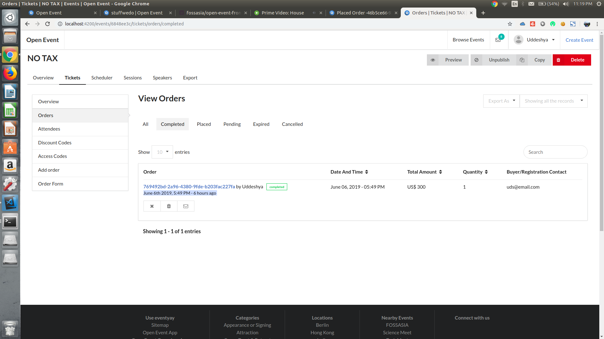Click the Unpublish button
This screenshot has height=339, width=604.
point(493,60)
